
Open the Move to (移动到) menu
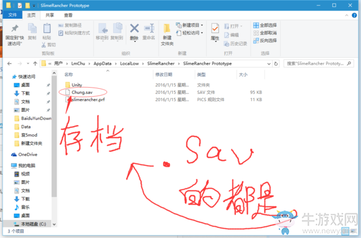pyautogui.click(x=102, y=32)
